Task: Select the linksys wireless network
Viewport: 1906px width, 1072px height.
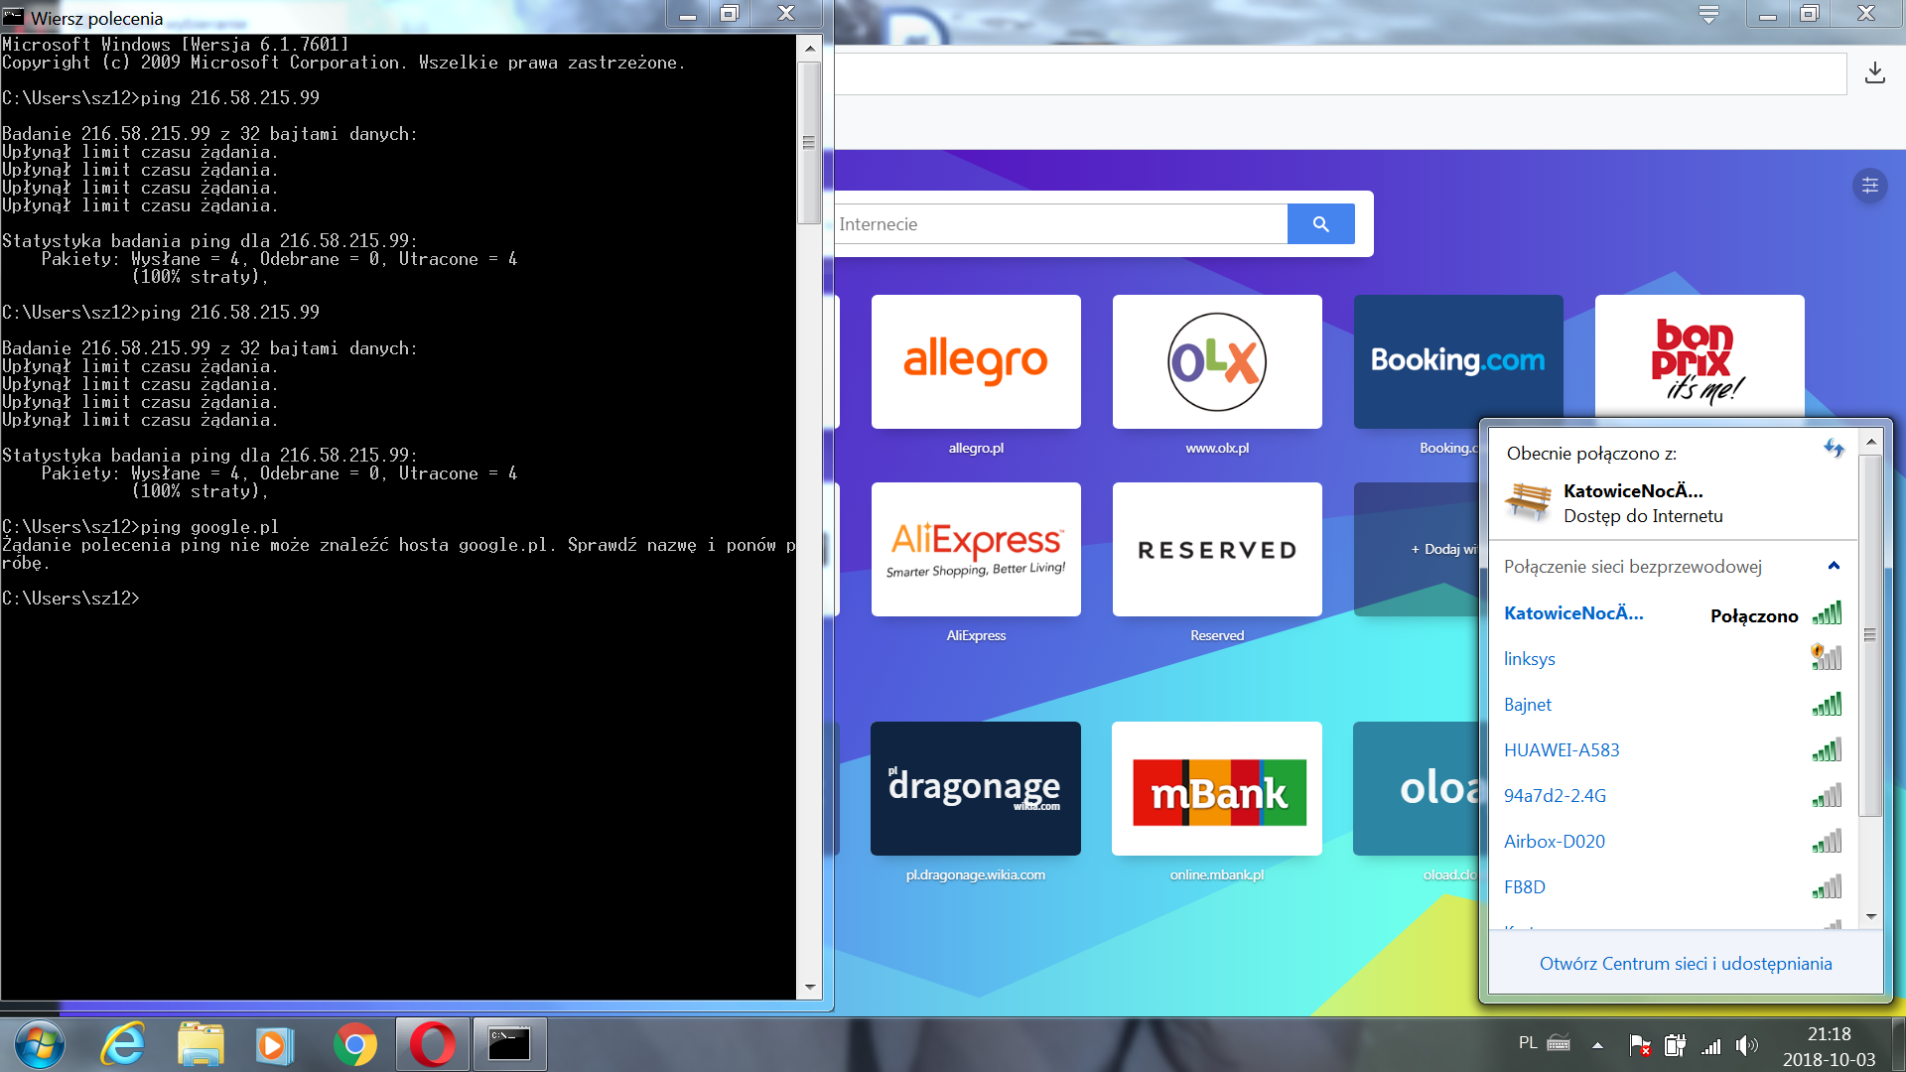Action: tap(1673, 659)
